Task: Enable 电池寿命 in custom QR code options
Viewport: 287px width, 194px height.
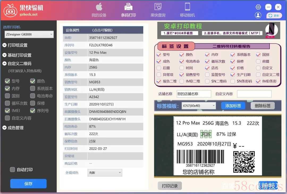Action: pos(33,96)
